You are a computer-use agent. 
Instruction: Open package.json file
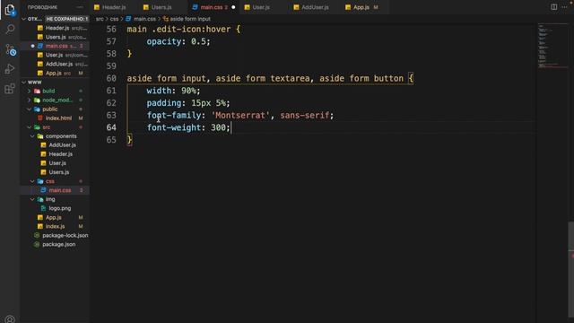point(55,244)
